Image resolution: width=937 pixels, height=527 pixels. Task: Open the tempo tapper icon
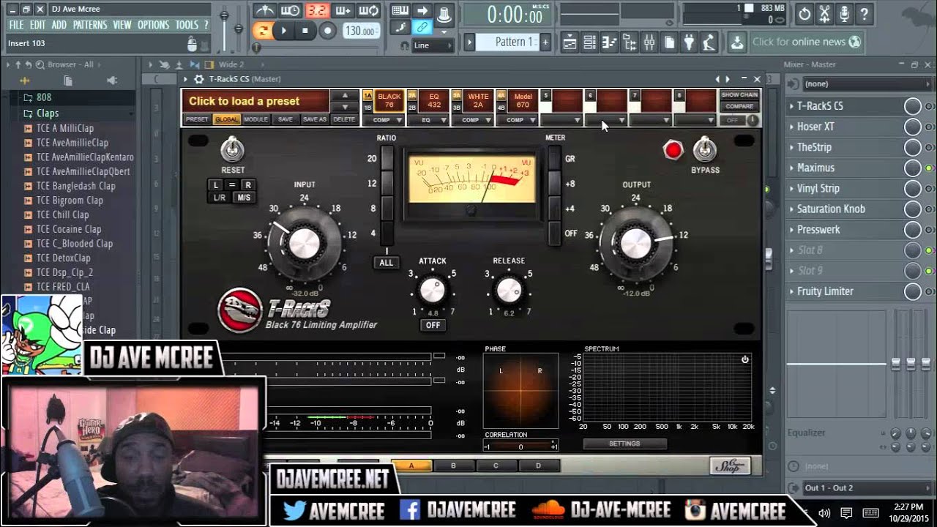point(708,42)
